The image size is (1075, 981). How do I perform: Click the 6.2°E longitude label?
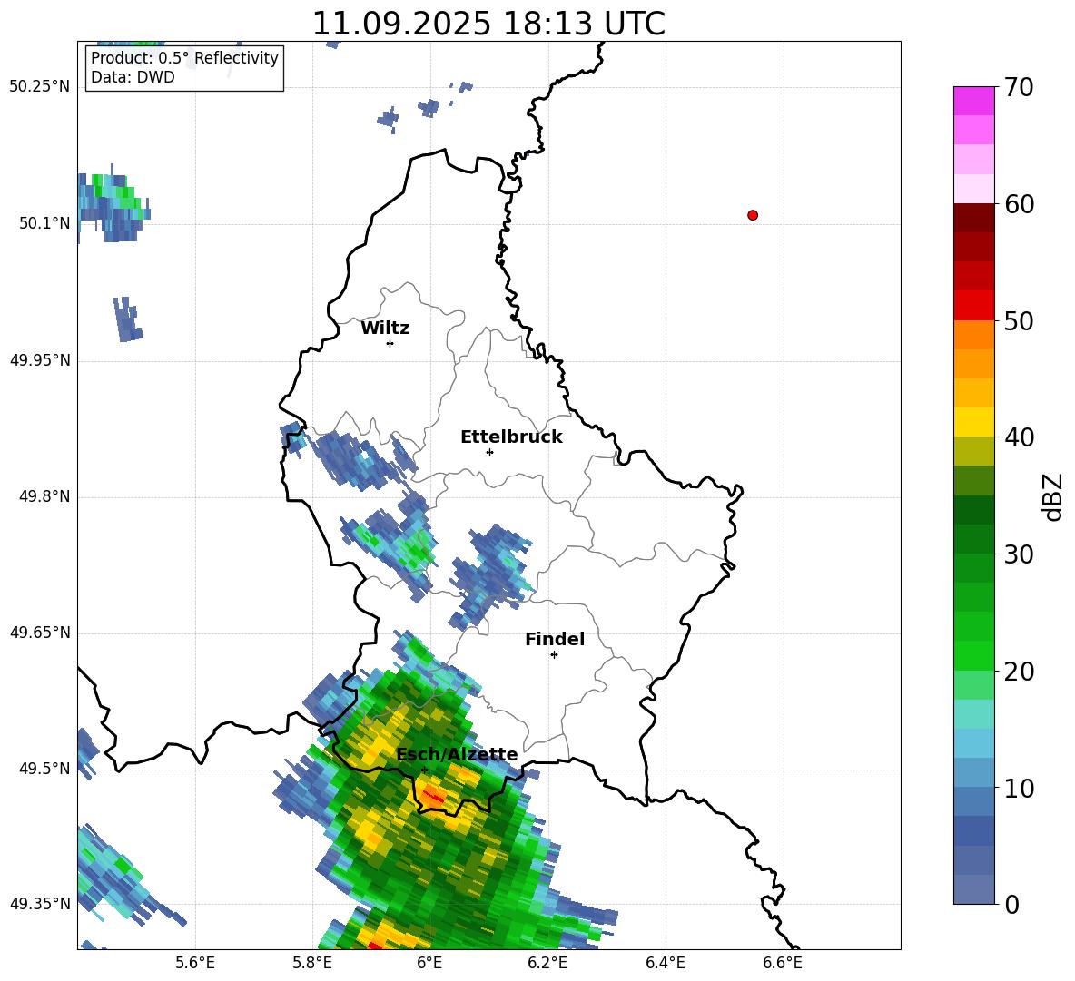pyautogui.click(x=547, y=963)
